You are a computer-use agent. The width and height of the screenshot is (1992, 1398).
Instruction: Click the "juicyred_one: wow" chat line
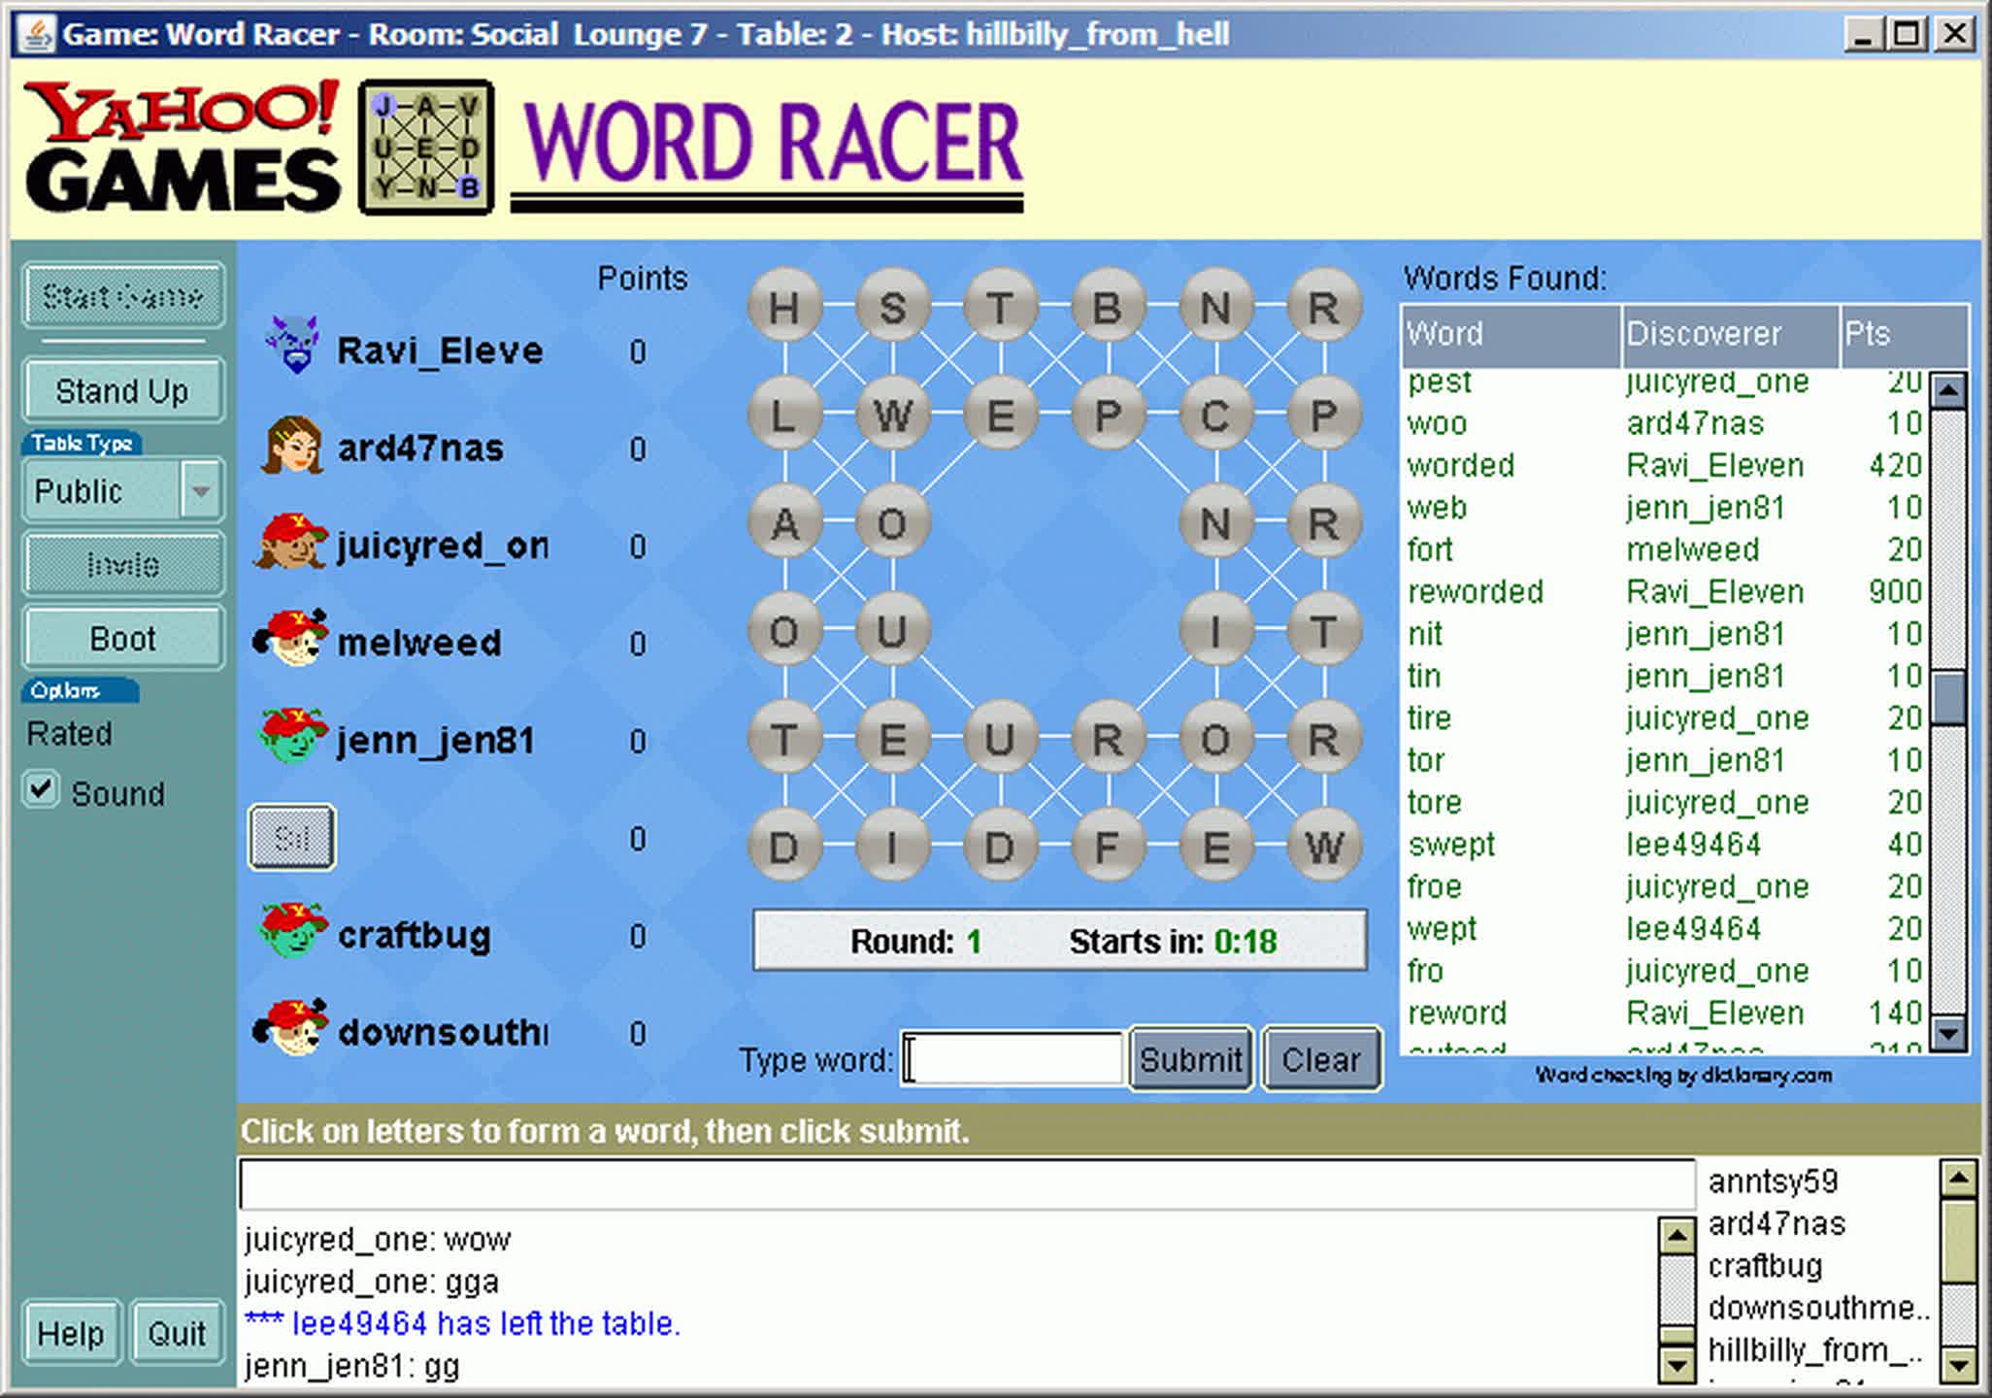pyautogui.click(x=378, y=1240)
